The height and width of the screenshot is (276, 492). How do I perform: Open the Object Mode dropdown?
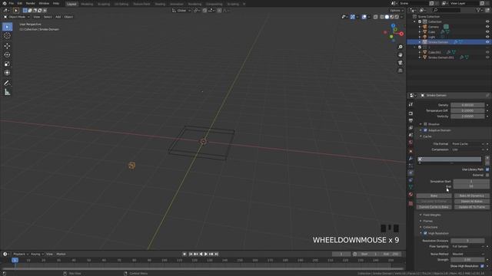point(16,17)
